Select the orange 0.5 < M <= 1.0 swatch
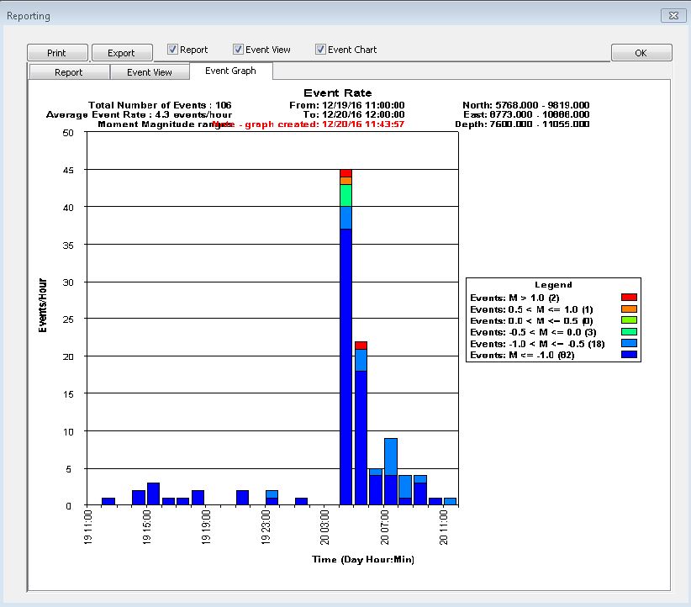This screenshot has height=607, width=691. click(629, 309)
